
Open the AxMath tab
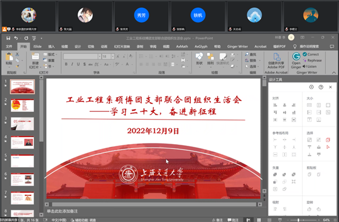click(x=182, y=46)
